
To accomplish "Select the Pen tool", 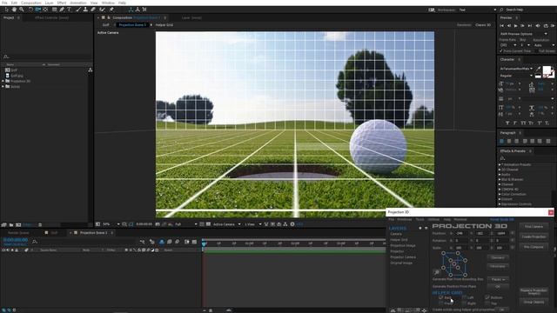I will click(x=62, y=10).
